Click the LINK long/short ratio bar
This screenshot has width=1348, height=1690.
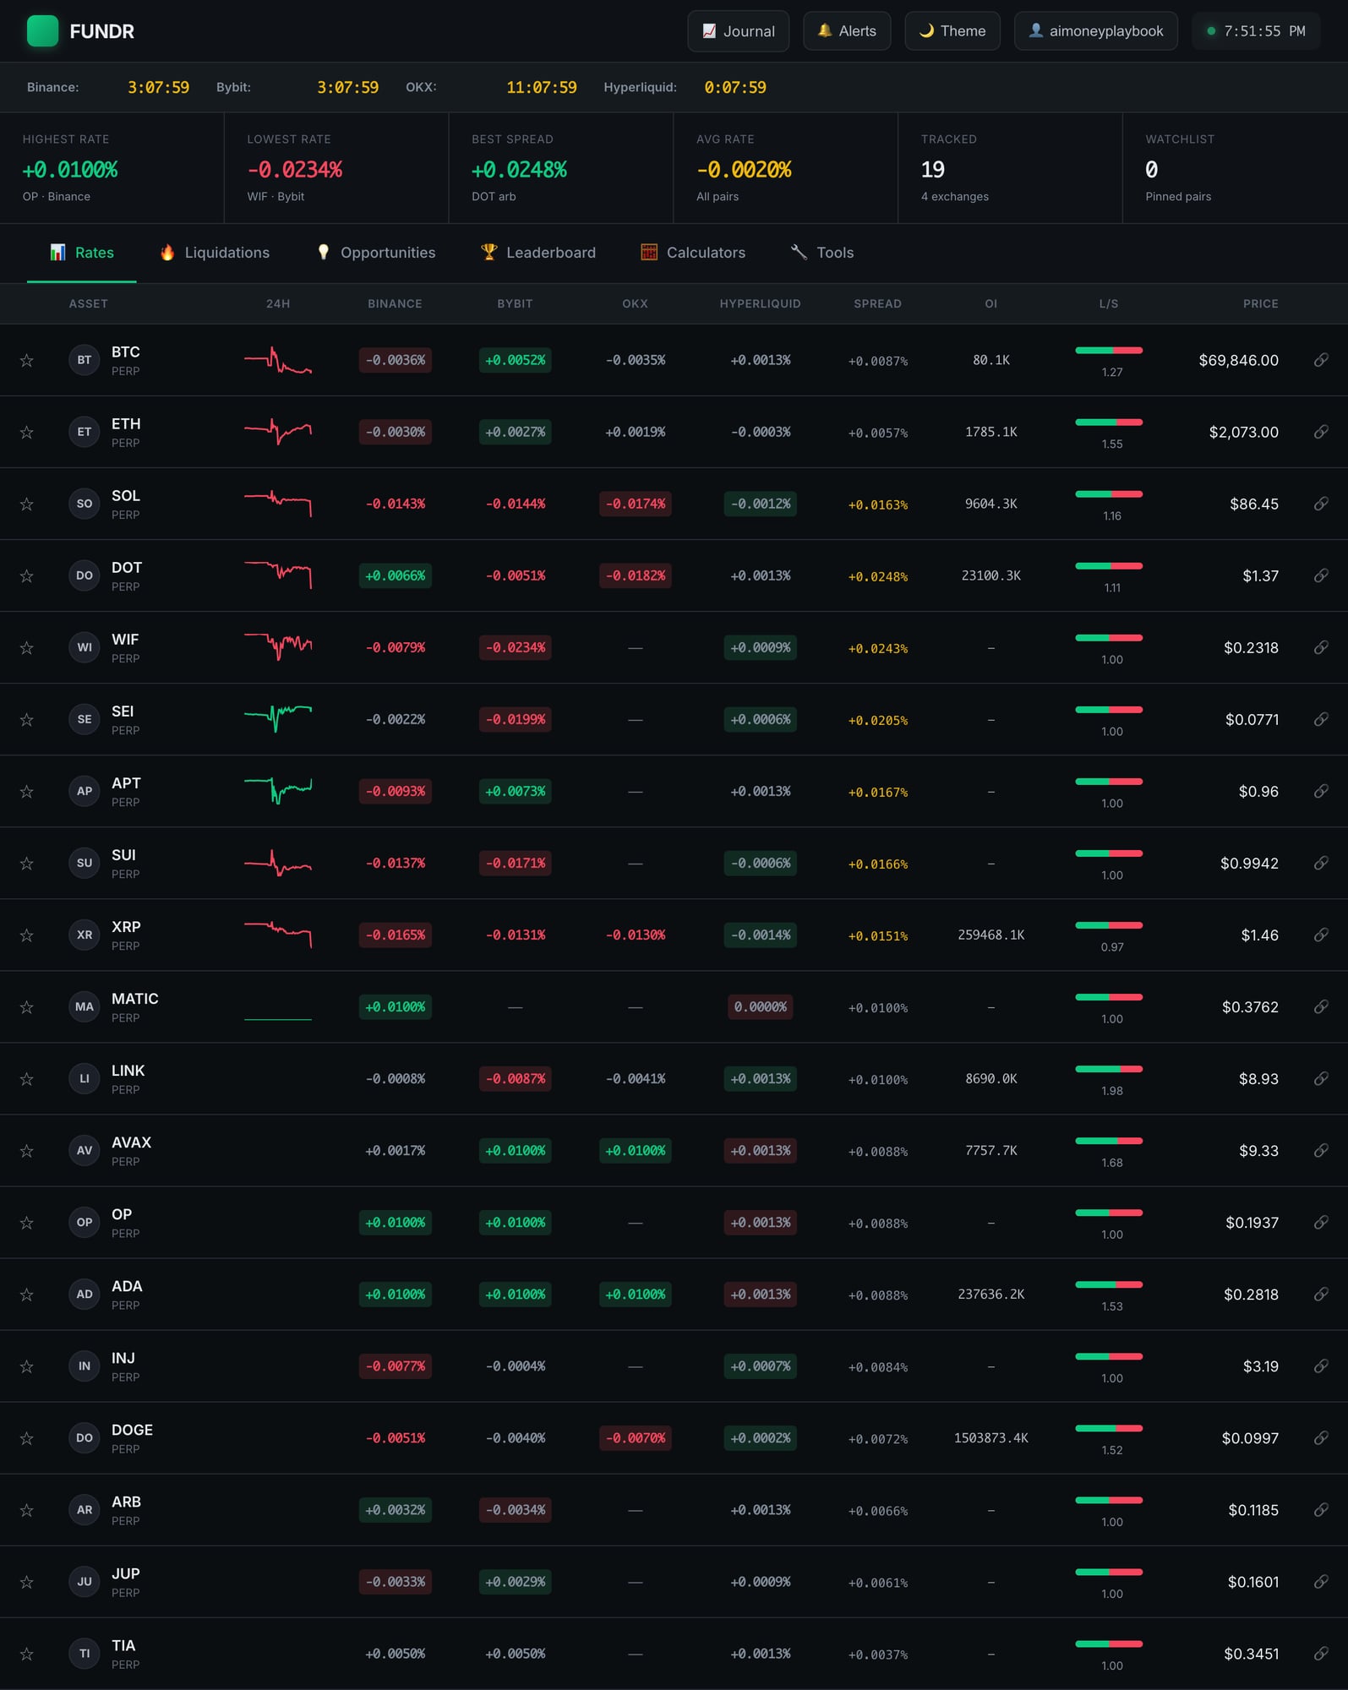[x=1109, y=1069]
